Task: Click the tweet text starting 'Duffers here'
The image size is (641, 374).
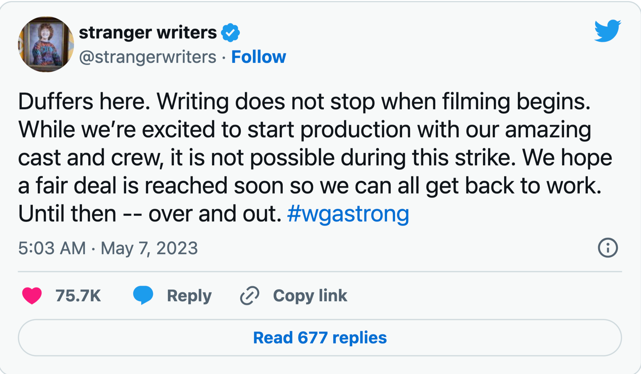Action: coord(84,102)
